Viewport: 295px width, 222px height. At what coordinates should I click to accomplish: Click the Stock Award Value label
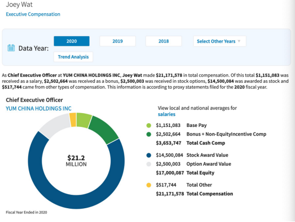[207, 155]
